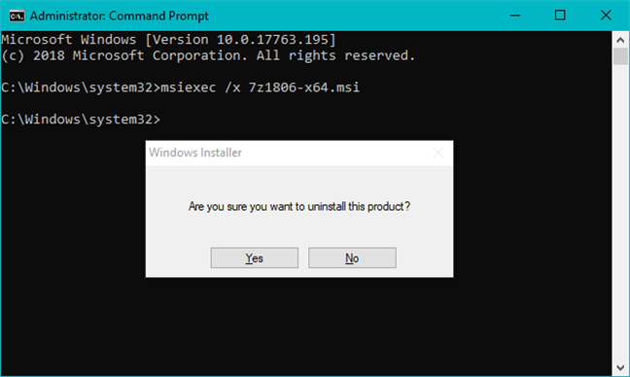Click the 'Microsoft Windows [Version 10.0.17763.195]' line

coord(168,39)
